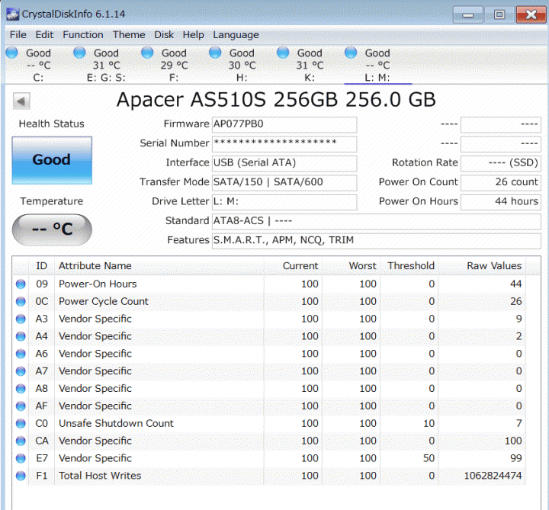This screenshot has width=549, height=510.
Task: Open the Theme menu
Action: [x=129, y=35]
